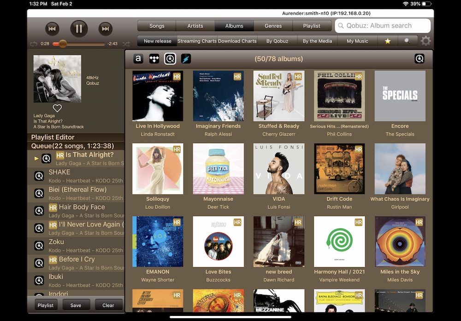
Task: Click the playback progress slider
Action: (x=78, y=44)
